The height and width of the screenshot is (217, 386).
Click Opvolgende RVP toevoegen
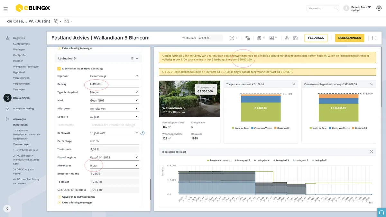[76, 197]
